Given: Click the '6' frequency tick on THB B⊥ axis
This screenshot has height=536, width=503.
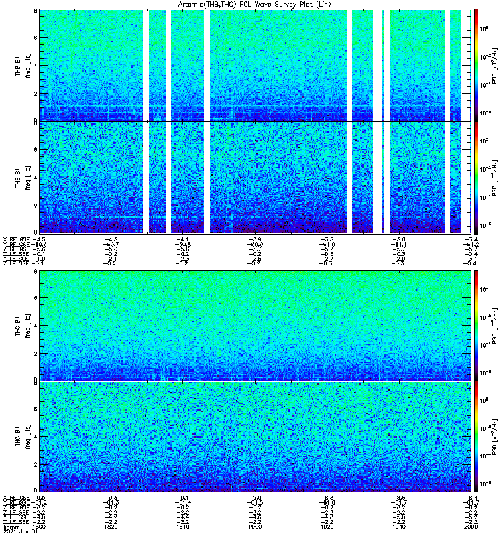Looking at the screenshot, I should click(x=36, y=38).
